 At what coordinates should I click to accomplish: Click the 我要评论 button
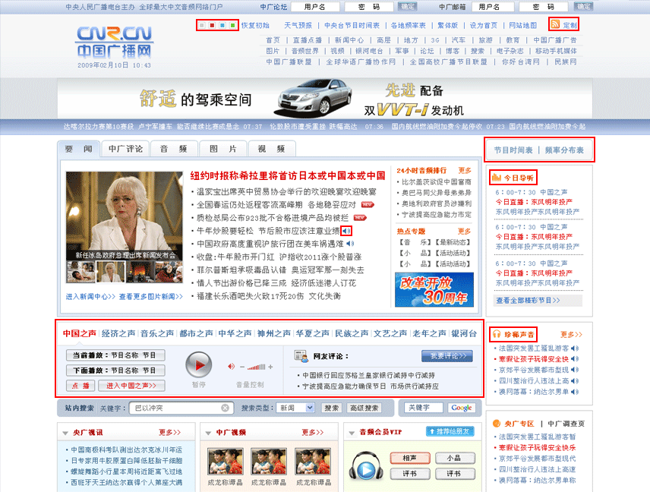coord(446,355)
